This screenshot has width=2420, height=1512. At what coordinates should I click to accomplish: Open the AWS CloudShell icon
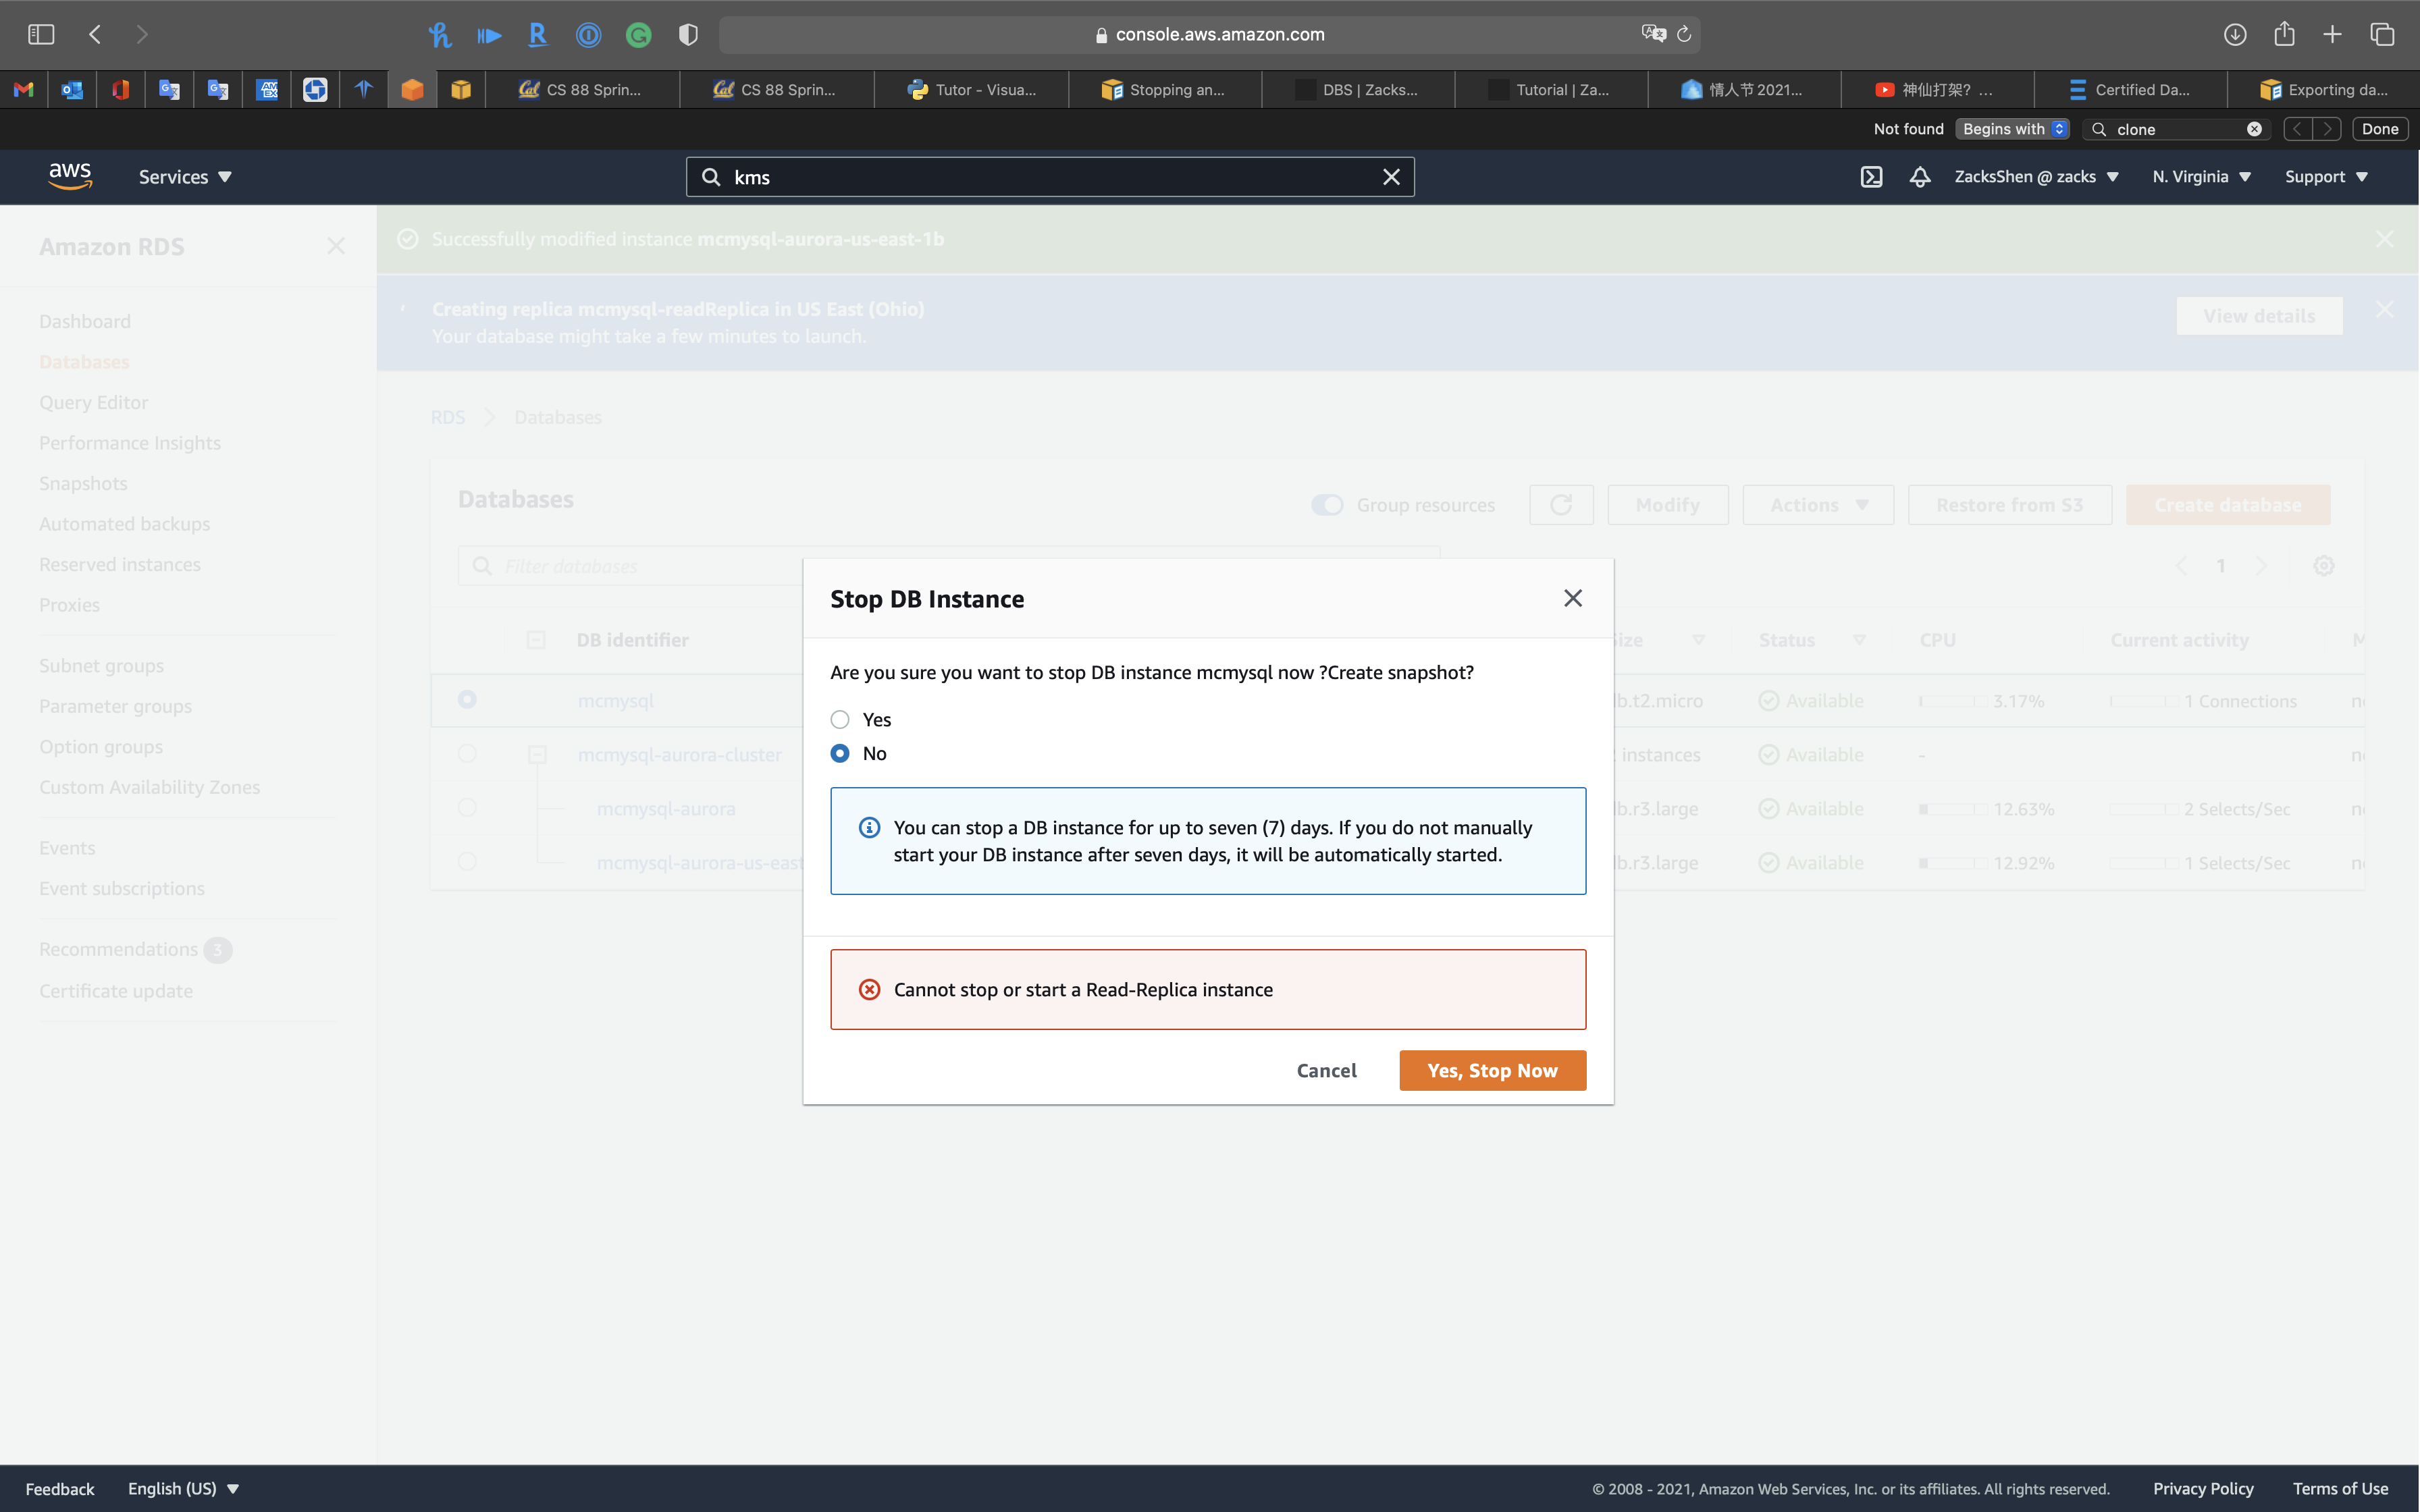point(1871,177)
